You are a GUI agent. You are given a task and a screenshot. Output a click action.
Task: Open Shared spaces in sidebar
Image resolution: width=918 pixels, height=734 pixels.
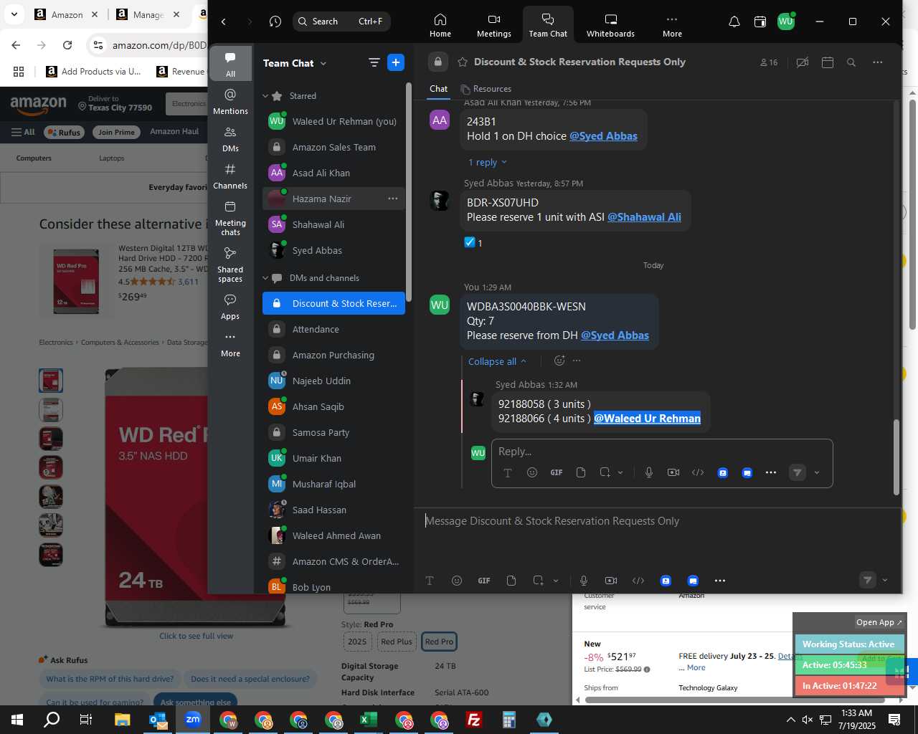click(x=230, y=264)
